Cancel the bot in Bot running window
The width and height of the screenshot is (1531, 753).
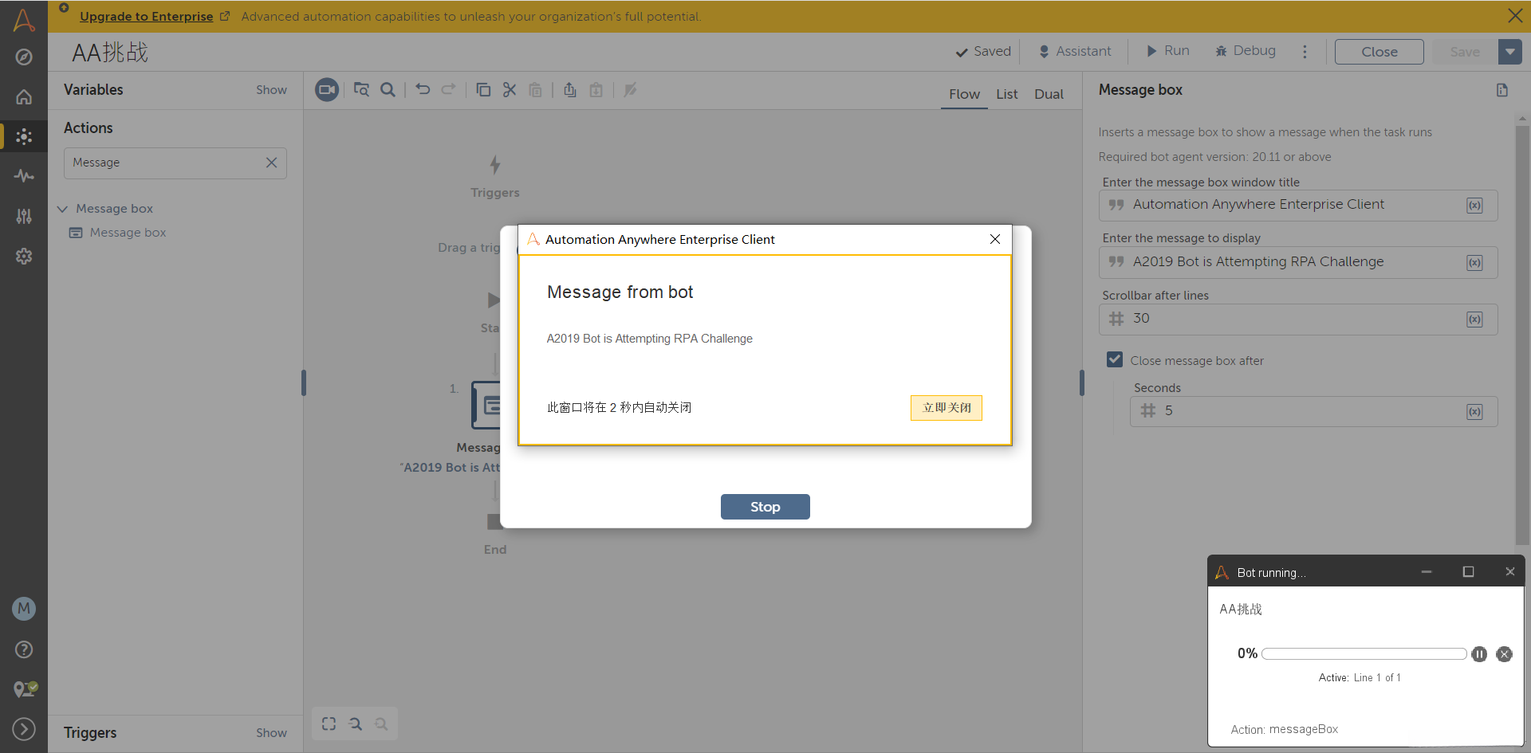click(1504, 654)
